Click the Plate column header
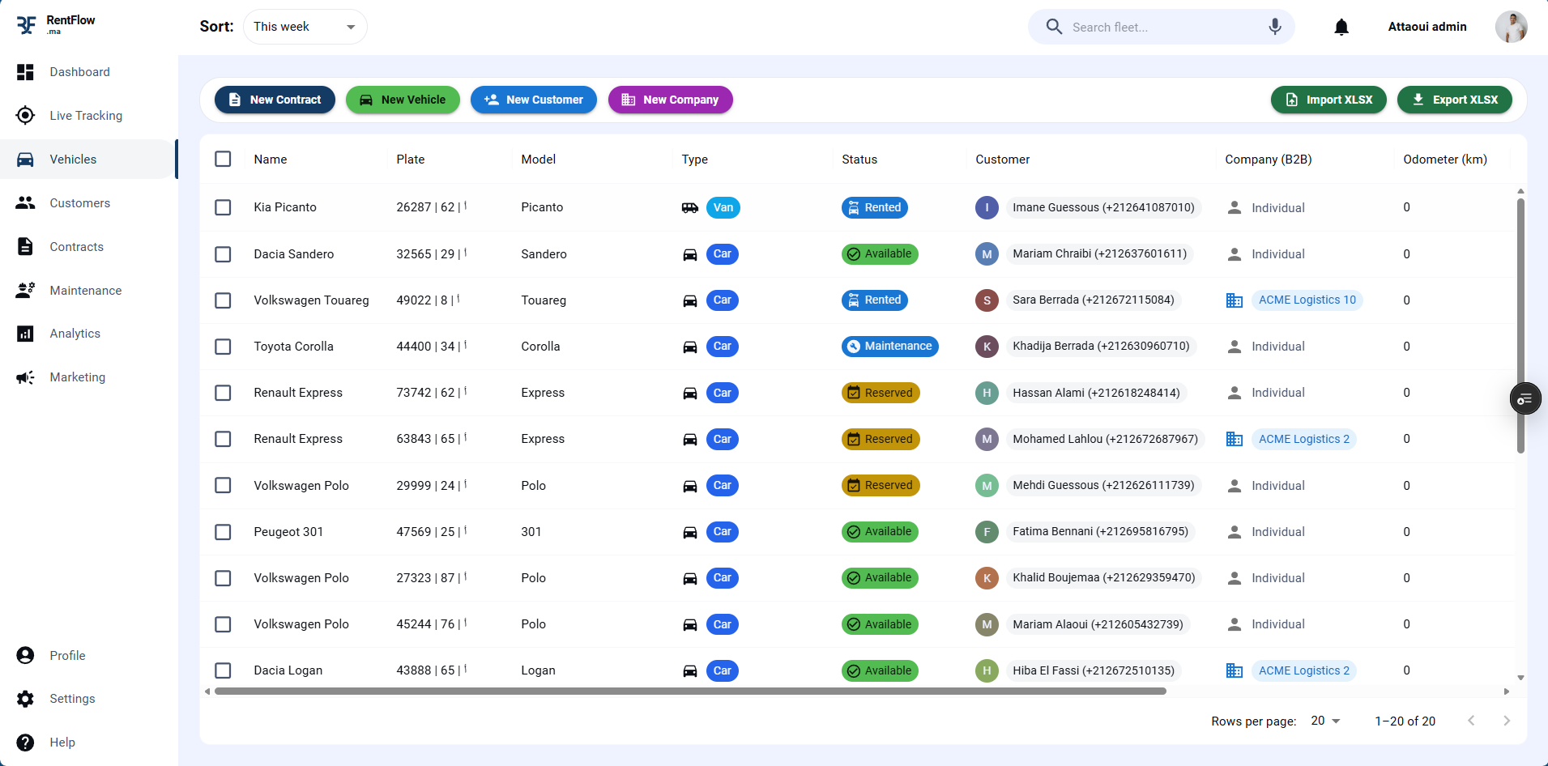 click(x=410, y=160)
